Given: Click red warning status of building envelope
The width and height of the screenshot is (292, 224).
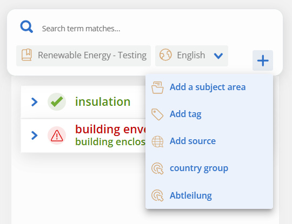Looking at the screenshot, I should coord(57,135).
